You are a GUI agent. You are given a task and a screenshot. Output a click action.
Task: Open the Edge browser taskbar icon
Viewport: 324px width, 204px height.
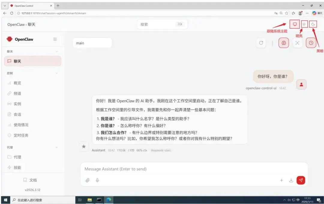point(109,200)
